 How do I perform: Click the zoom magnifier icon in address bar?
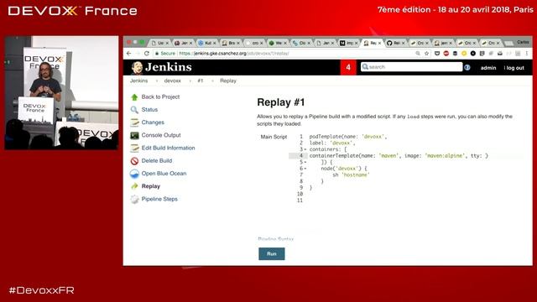418,54
